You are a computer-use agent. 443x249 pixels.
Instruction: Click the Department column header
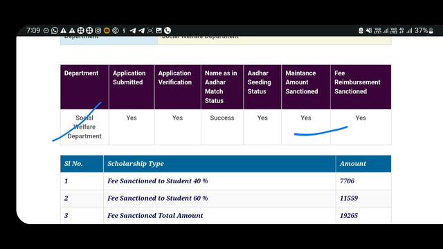84,87
